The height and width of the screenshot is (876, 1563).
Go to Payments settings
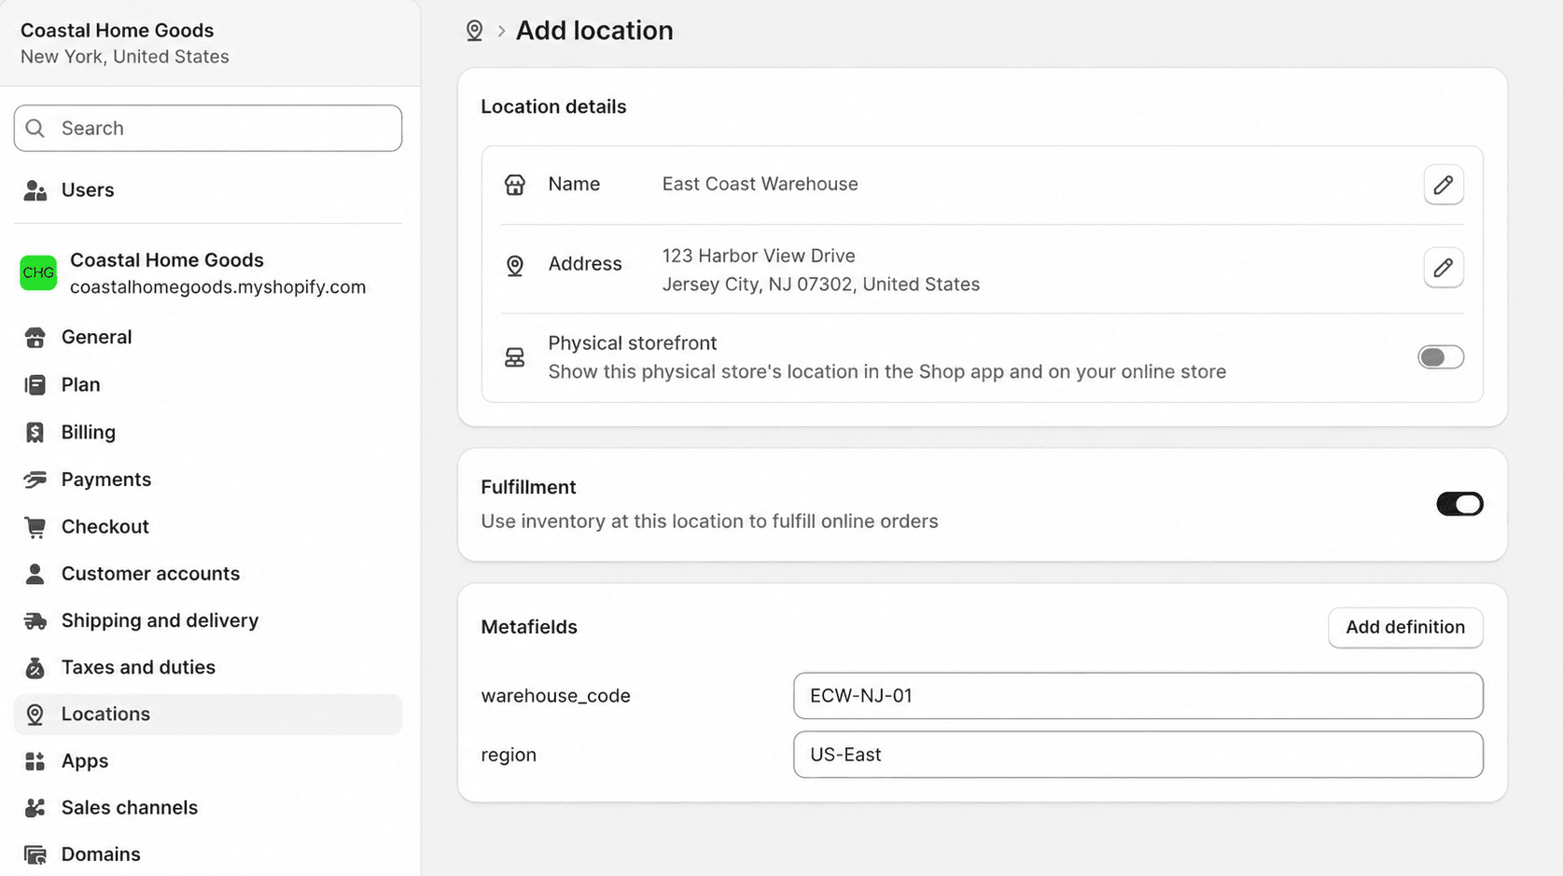[207, 480]
